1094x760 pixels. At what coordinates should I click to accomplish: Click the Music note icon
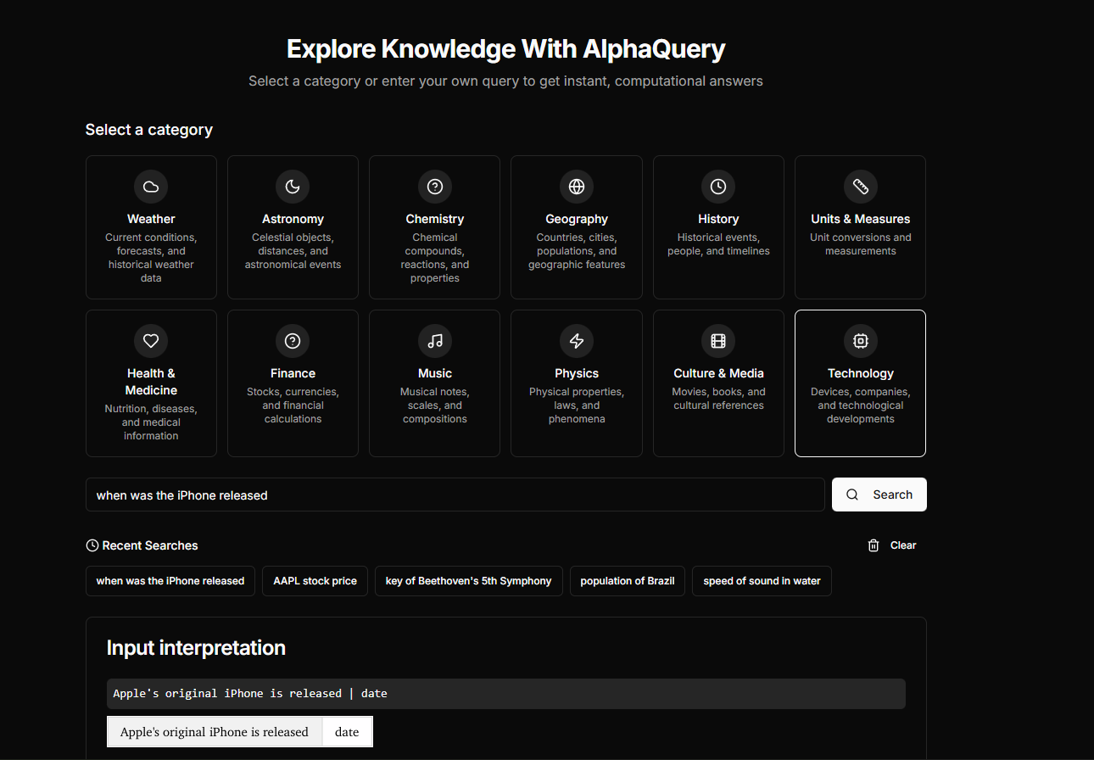[x=435, y=341]
